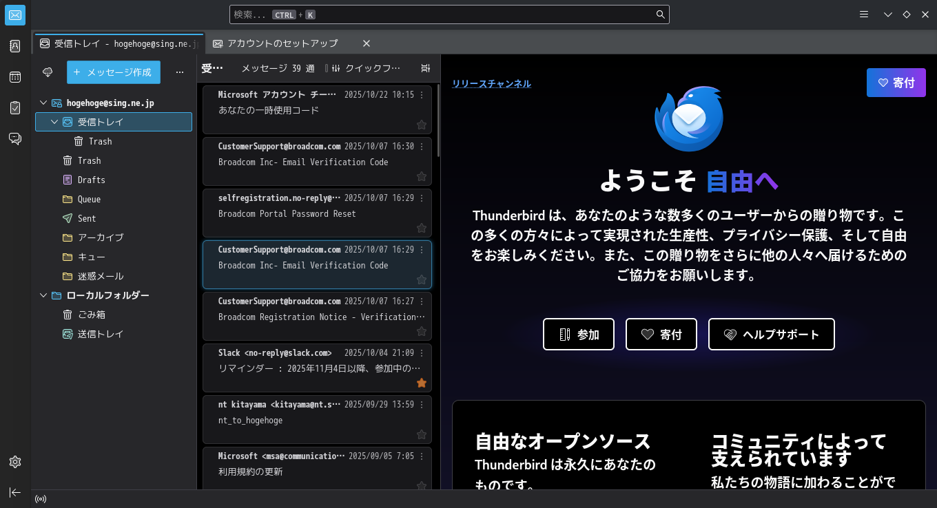Open more menu for Broadcom Registration Notice
The image size is (937, 508).
[422, 301]
